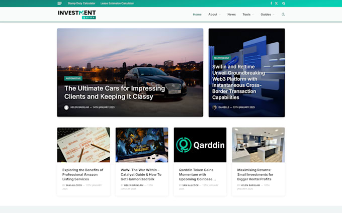Viewport: 342px width, 213px height.
Task: Open the Facebook social icon
Action: click(271, 4)
